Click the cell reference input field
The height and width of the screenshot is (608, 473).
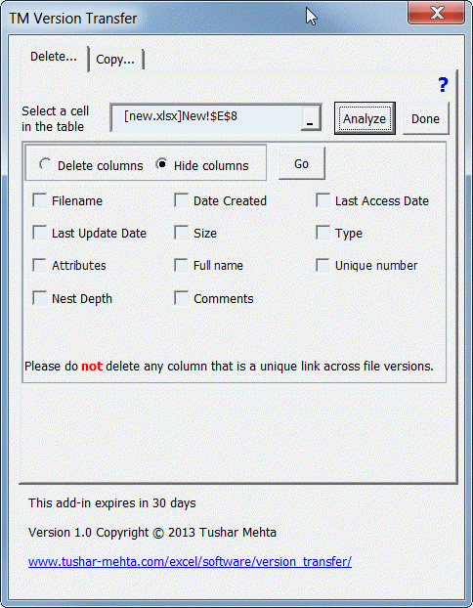point(207,118)
